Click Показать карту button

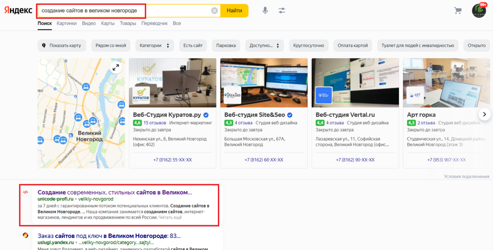[x=62, y=46]
